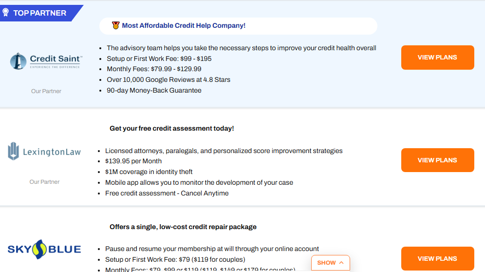
Task: Click the Top Partner ribbon award icon
Action: click(6, 13)
